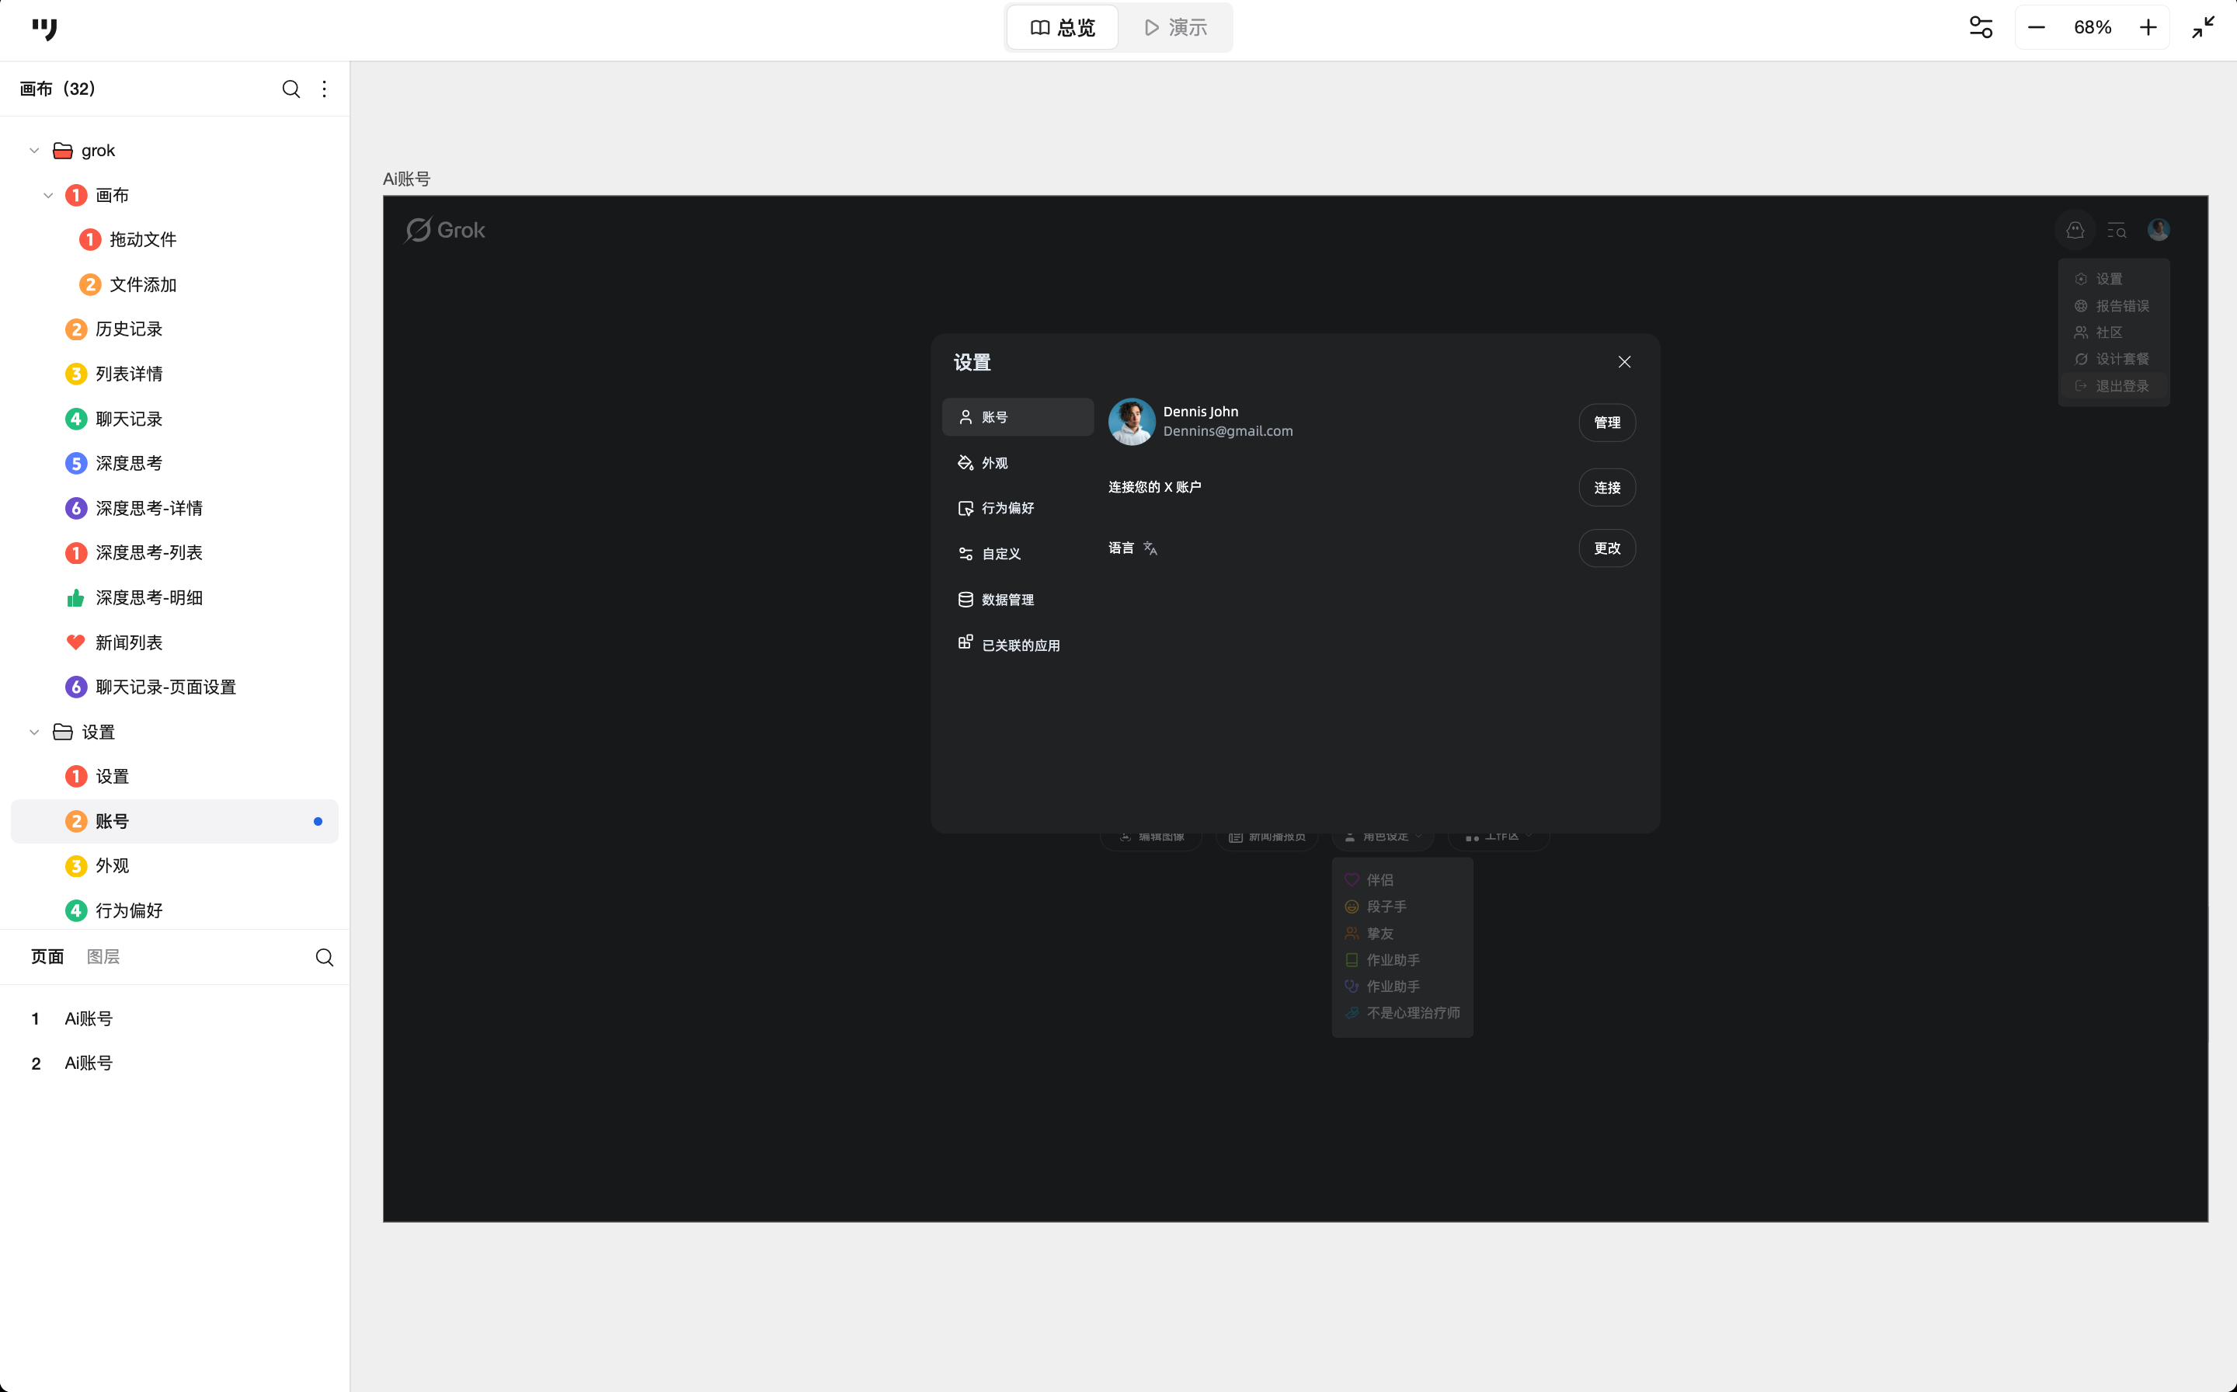This screenshot has height=1392, width=2237.
Task: Click the language translate icon
Action: pyautogui.click(x=1150, y=548)
